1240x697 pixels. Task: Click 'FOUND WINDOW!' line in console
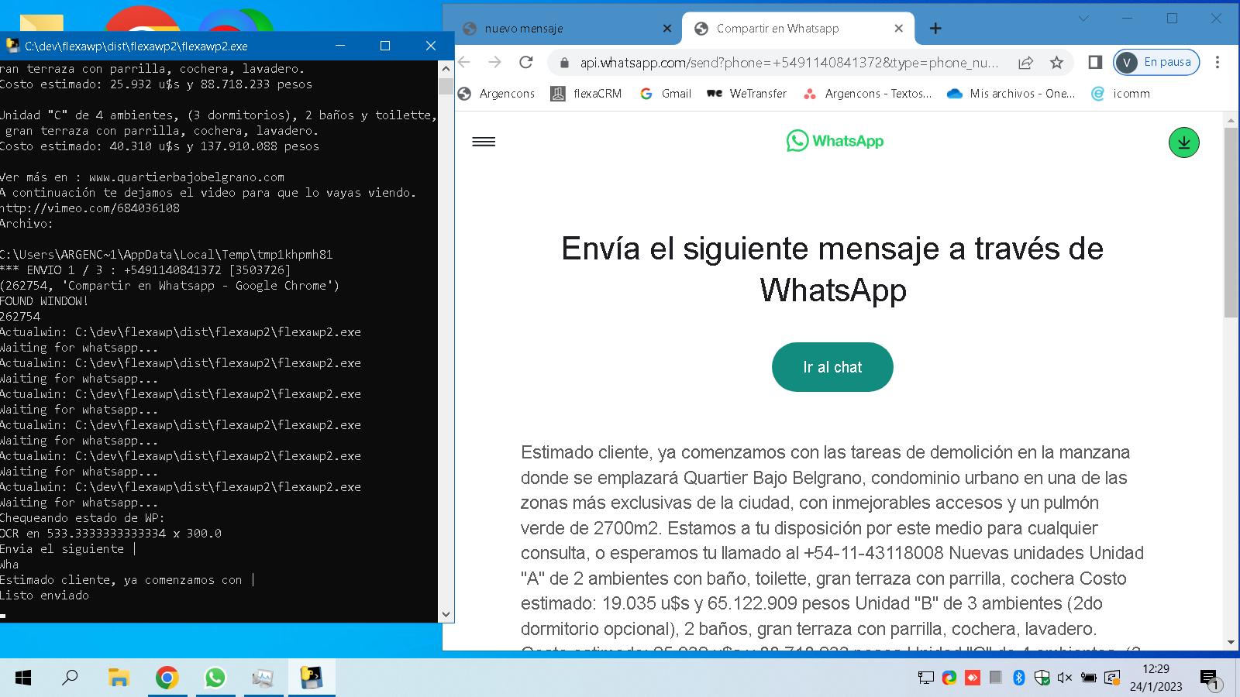click(x=44, y=301)
